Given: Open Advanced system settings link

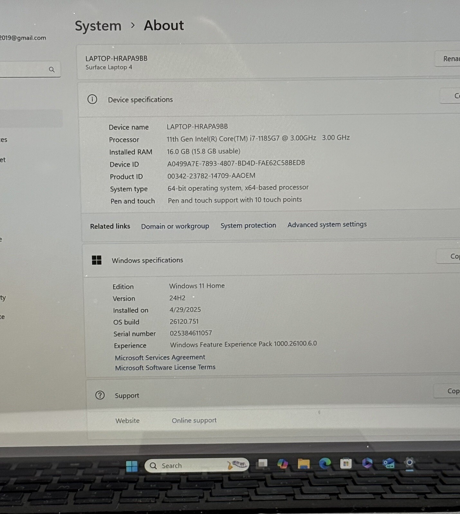Looking at the screenshot, I should (x=327, y=224).
